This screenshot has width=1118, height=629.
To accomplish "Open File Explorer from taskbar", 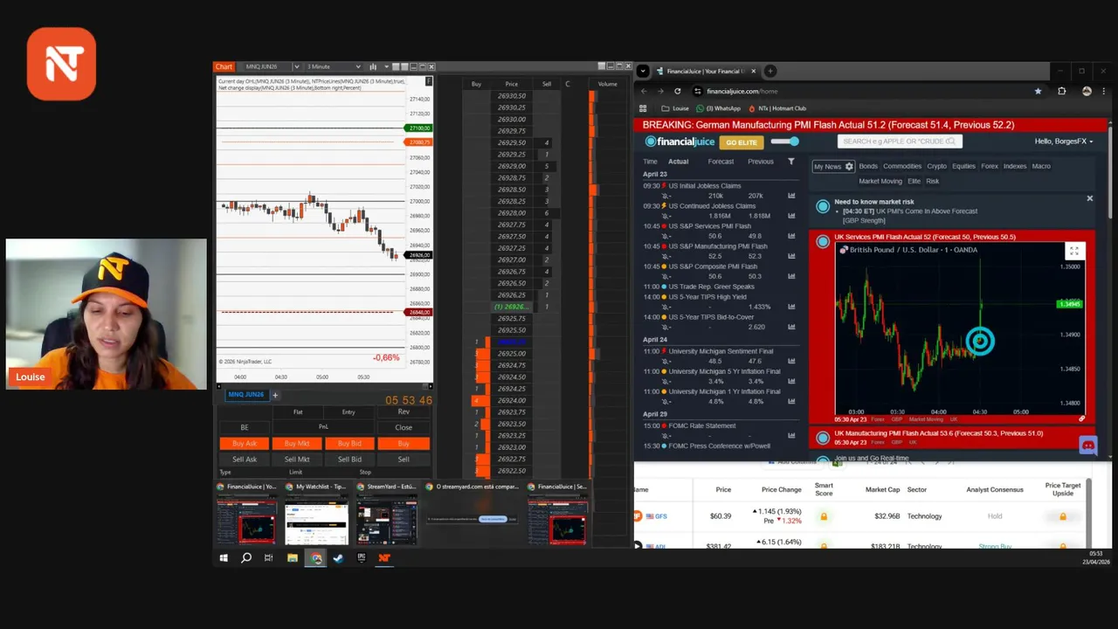I will click(293, 558).
